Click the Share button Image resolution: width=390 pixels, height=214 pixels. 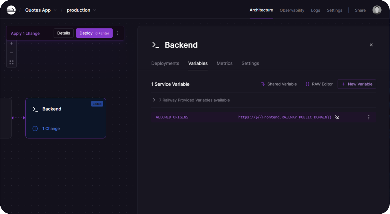coord(360,10)
